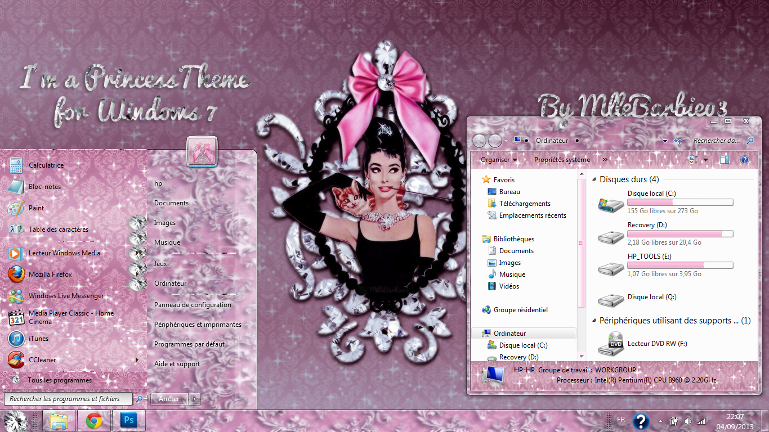Open Windows Explorer from the taskbar
Viewport: 769px width, 432px height.
[59, 421]
